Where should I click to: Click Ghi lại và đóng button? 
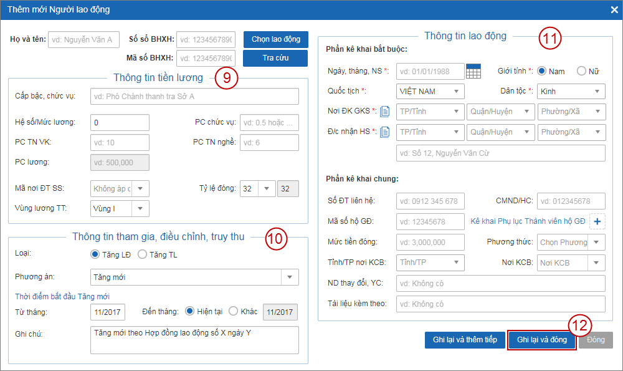click(x=541, y=340)
